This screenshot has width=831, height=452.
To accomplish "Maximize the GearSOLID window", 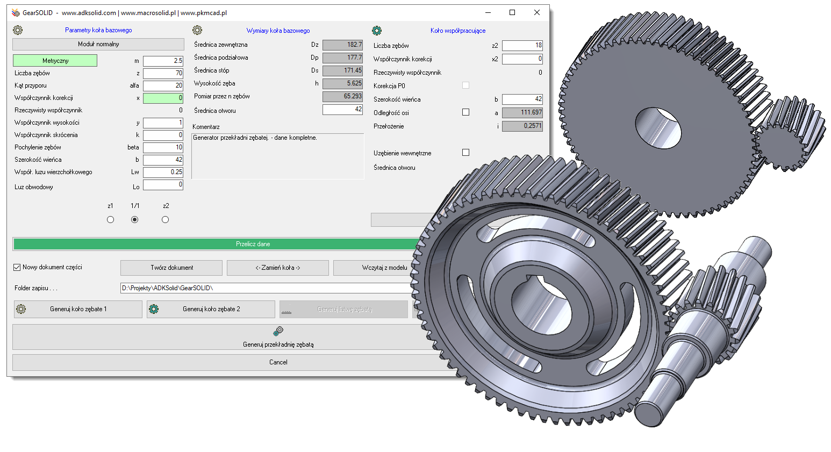I will click(512, 12).
